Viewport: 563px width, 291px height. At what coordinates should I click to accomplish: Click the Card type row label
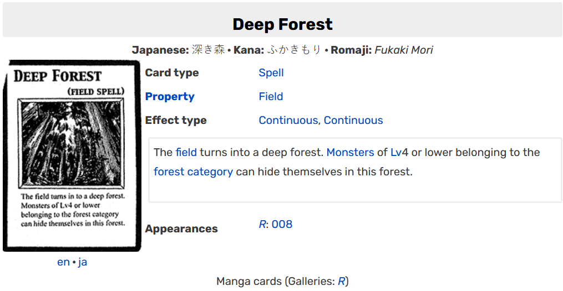pos(171,72)
